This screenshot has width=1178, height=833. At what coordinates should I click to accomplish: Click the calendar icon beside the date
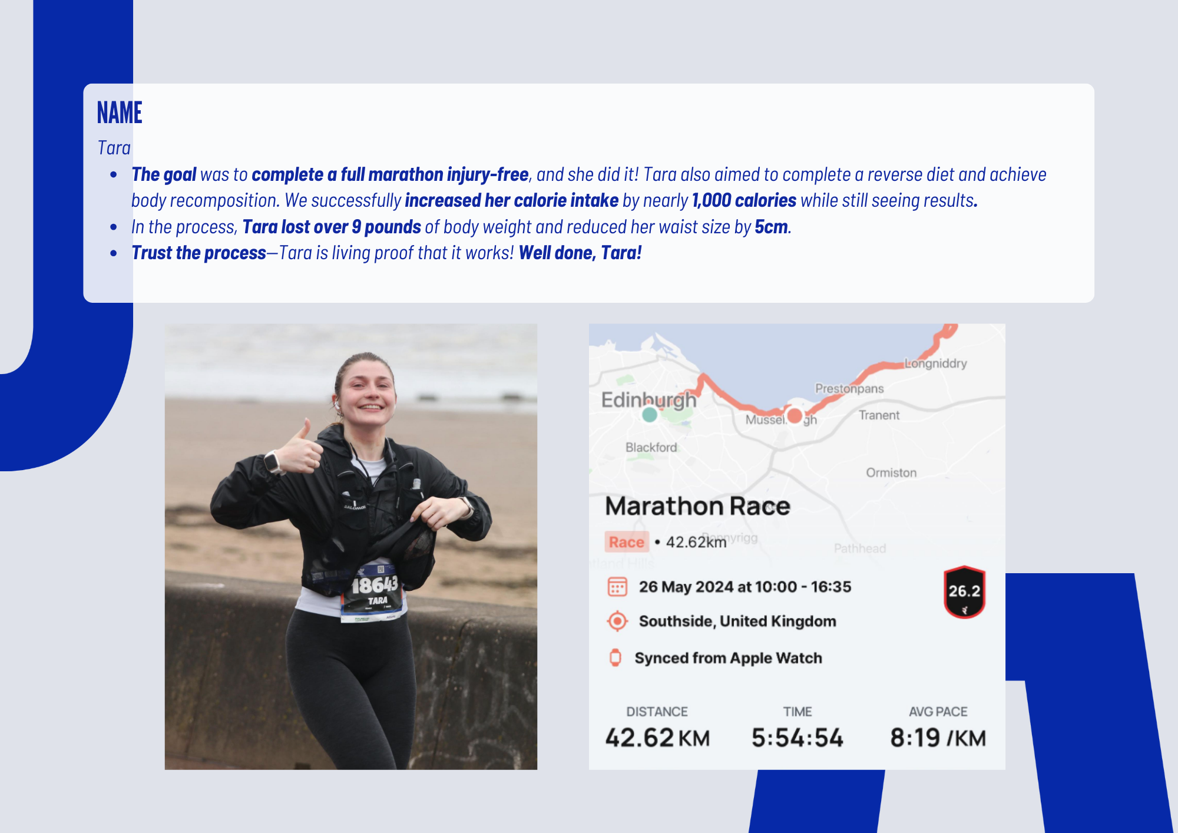[617, 587]
